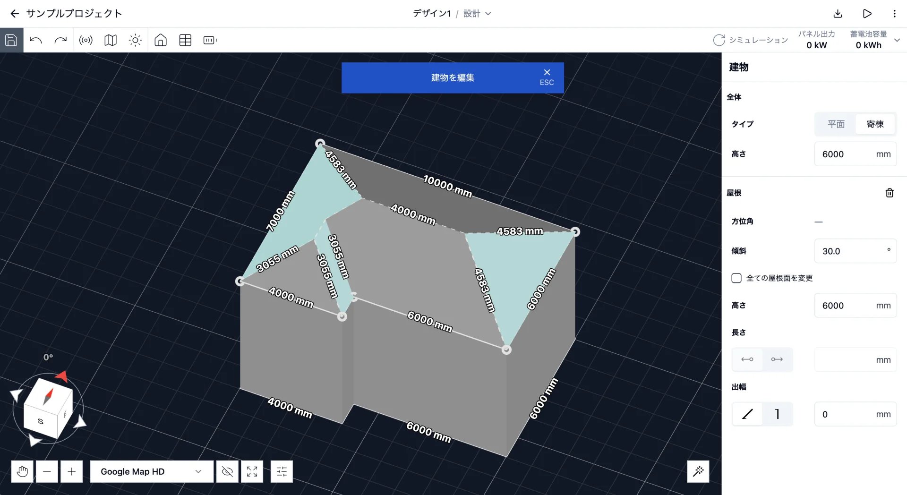The image size is (907, 495).
Task: Activate the hand pan tool
Action: point(22,471)
